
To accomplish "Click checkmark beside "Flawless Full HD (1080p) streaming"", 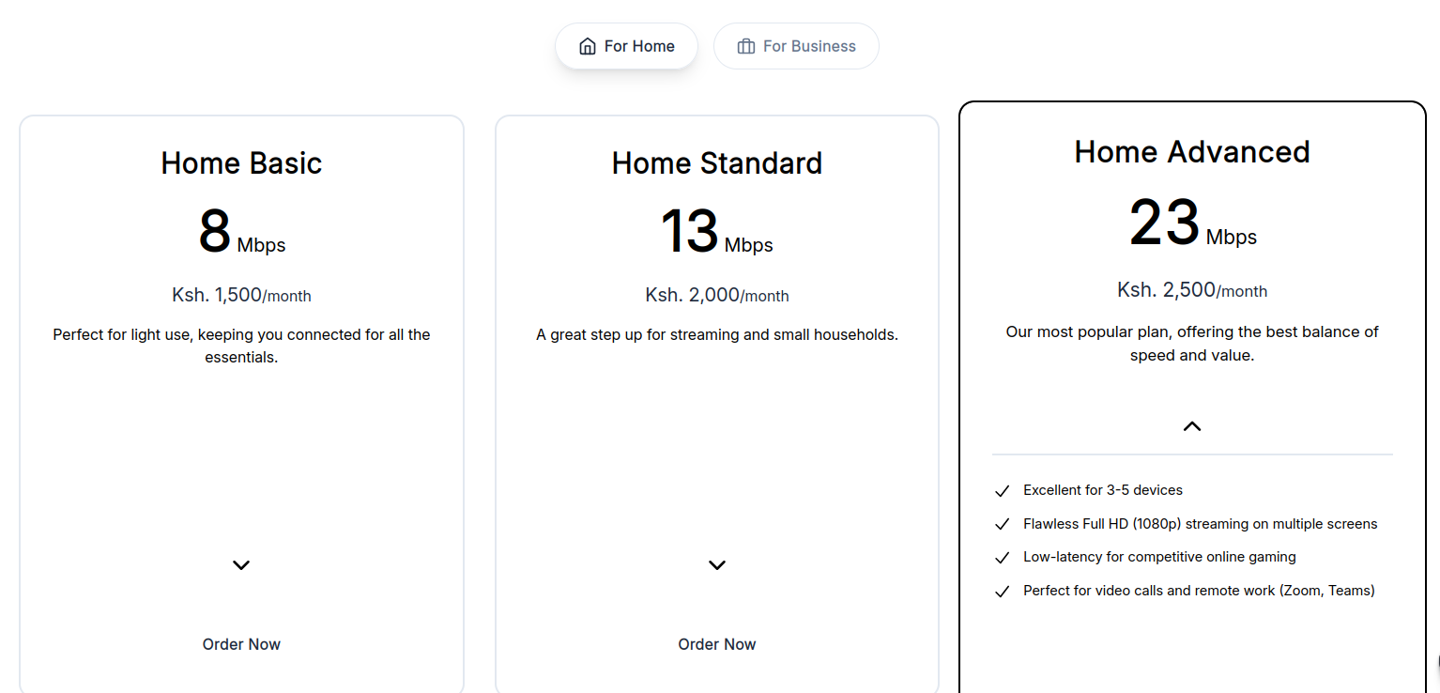I will 1002,523.
